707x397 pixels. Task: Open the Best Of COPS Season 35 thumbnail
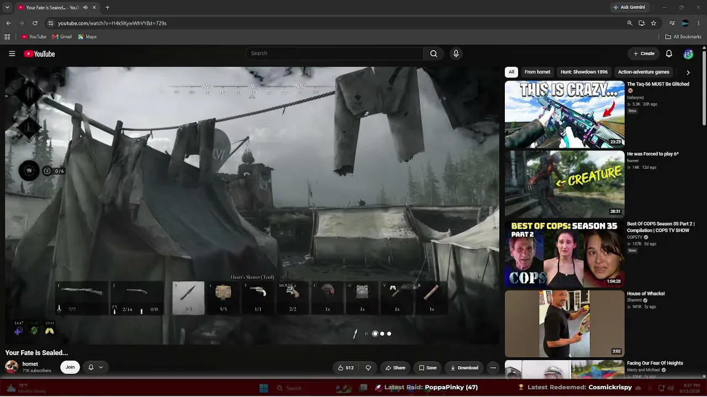click(x=564, y=254)
